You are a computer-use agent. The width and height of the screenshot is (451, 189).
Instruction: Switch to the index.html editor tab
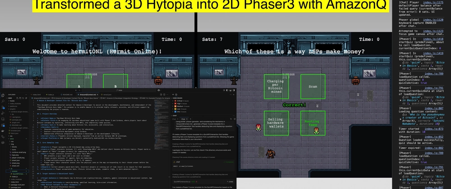[x=37, y=94]
